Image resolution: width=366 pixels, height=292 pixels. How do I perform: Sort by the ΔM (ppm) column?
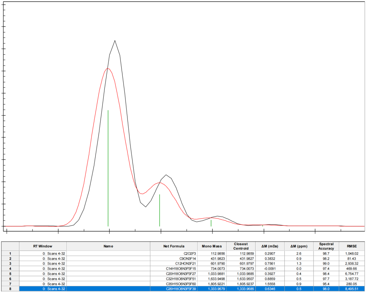click(298, 246)
